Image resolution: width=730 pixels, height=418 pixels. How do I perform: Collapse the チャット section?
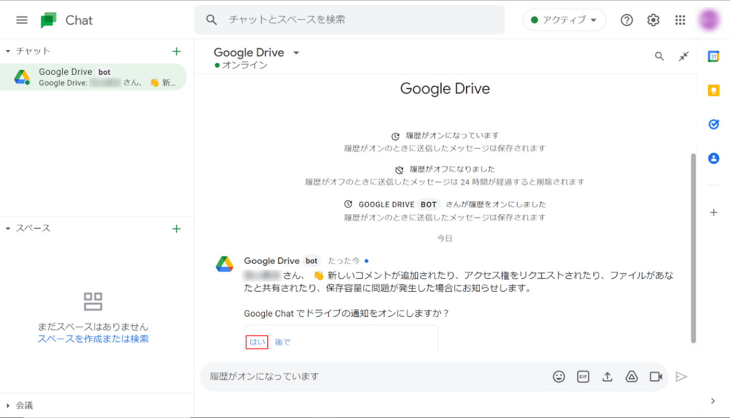pyautogui.click(x=8, y=51)
